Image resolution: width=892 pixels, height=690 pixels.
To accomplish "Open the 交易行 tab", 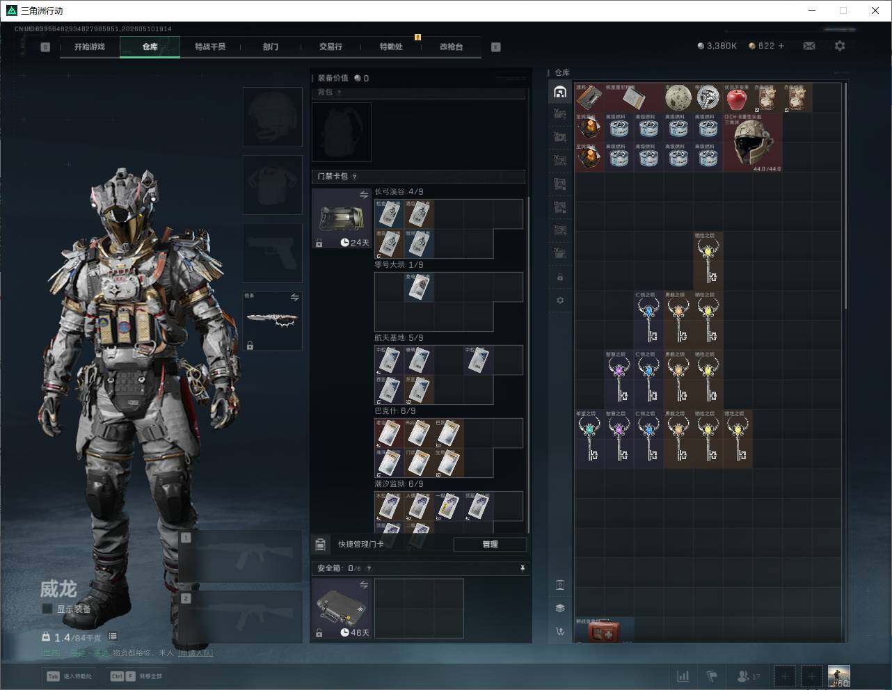I will (330, 47).
